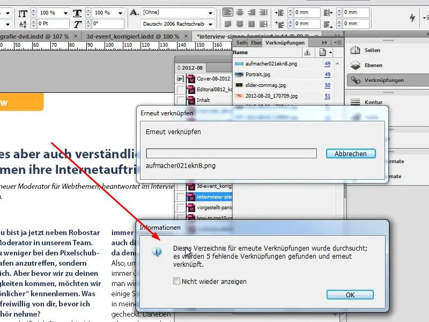Click the skew italic T icon
This screenshot has width=429, height=322.
[x=77, y=24]
